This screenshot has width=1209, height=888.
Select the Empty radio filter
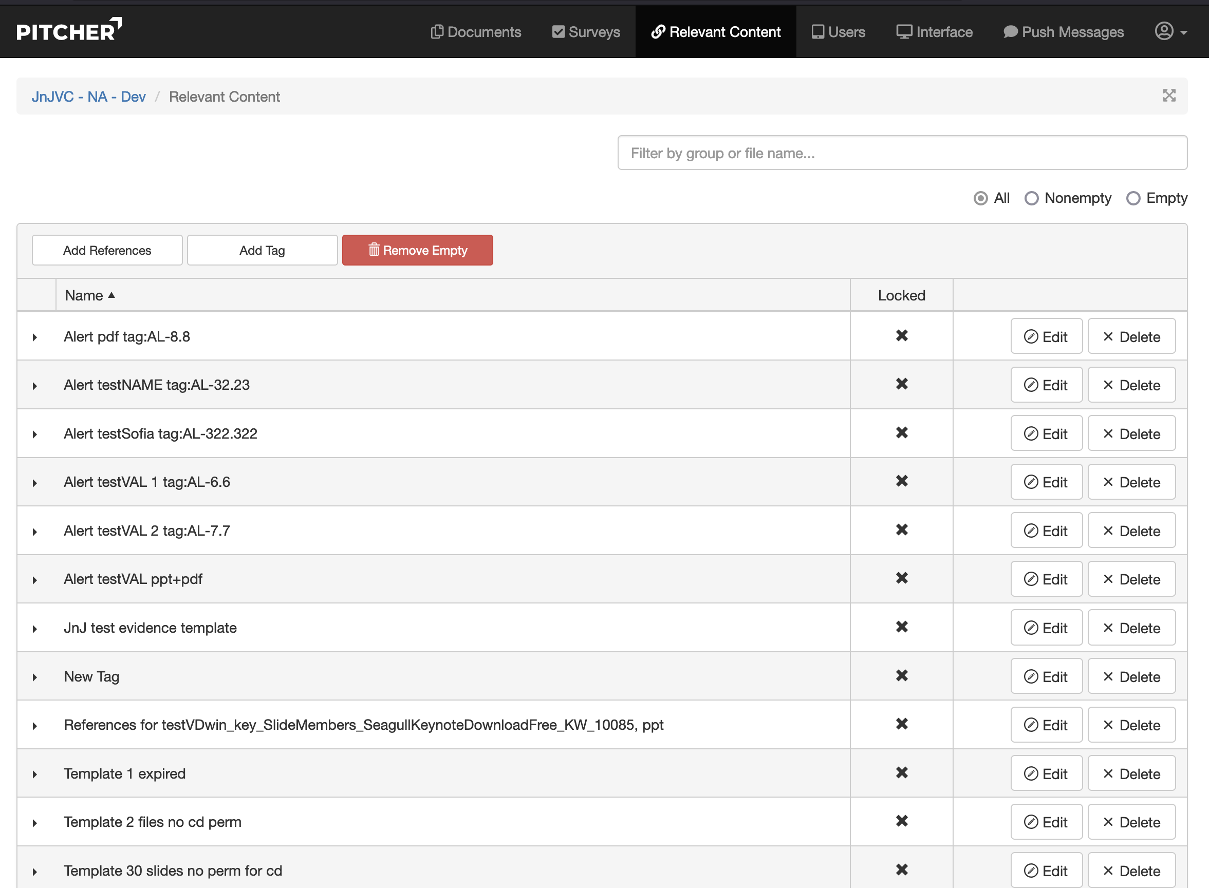pyautogui.click(x=1132, y=198)
